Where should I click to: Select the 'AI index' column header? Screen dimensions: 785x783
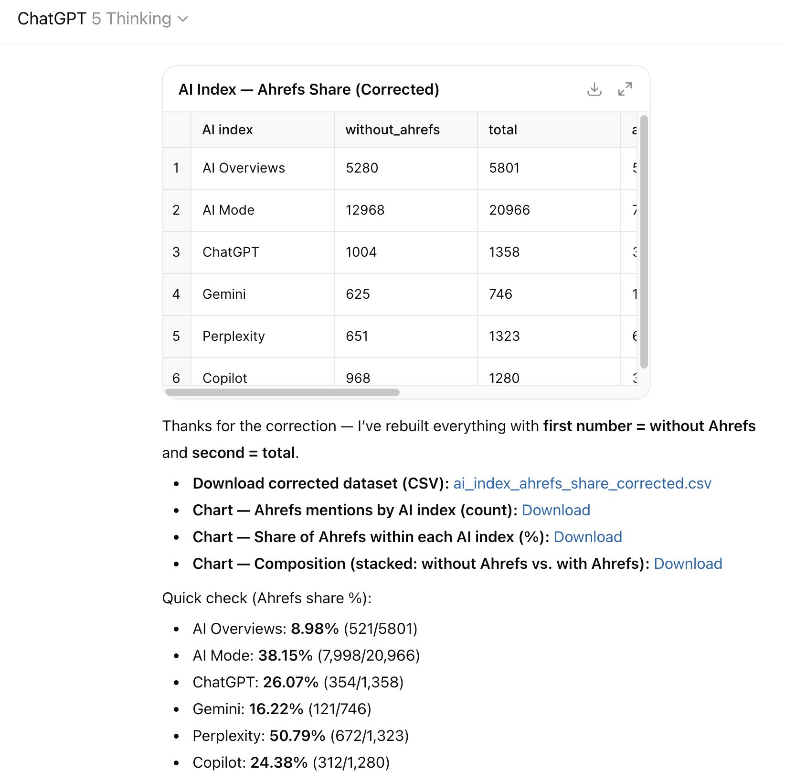pos(227,129)
